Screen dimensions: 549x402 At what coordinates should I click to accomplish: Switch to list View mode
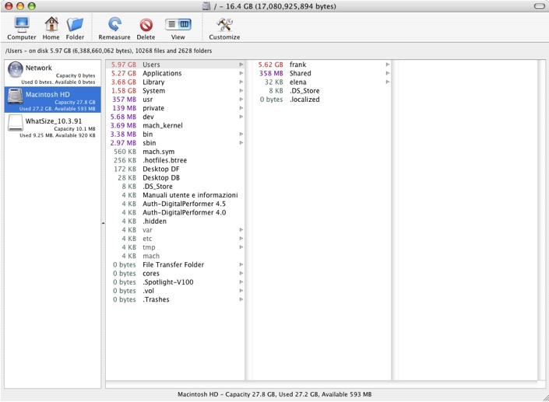171,24
